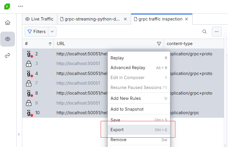Click the URL of session 8
The height and width of the screenshot is (147, 228).
pos(82,93)
